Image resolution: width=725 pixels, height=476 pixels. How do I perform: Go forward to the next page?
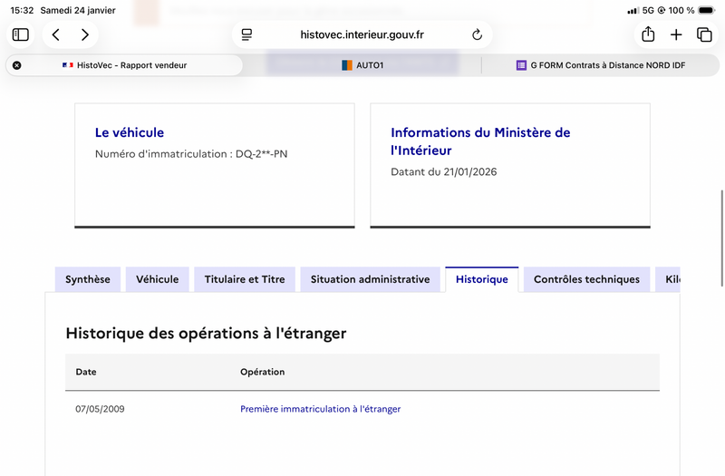(85, 34)
